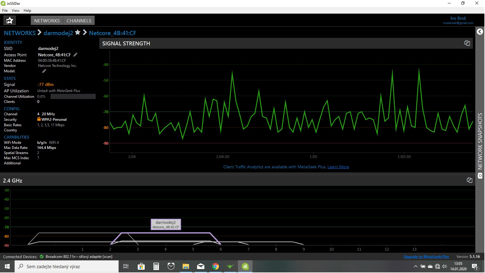The image size is (485, 273).
Task: Click the Netcore_4B:41:CF breadcrumb
Action: click(x=113, y=33)
